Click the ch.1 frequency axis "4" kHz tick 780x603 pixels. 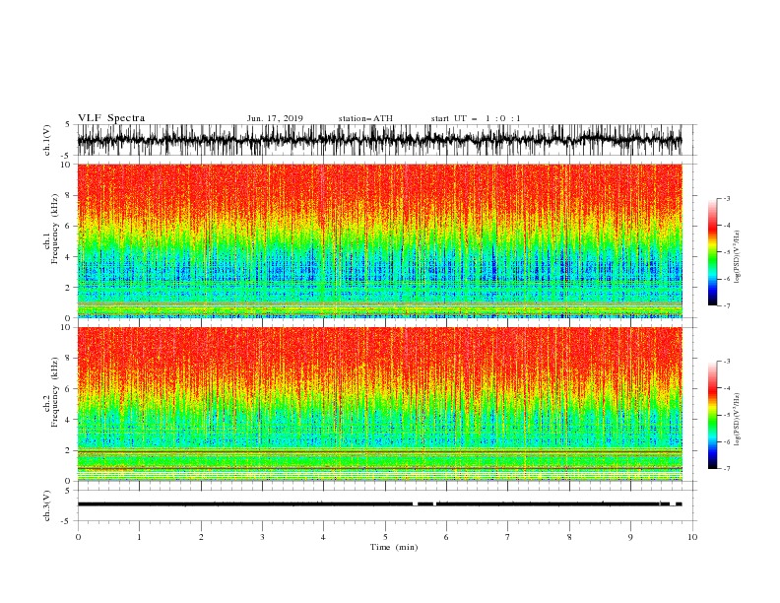[x=68, y=257]
